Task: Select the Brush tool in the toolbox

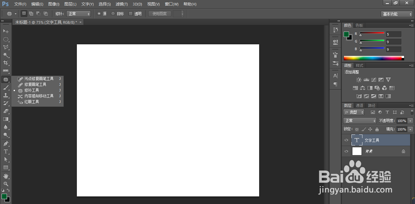Action: point(6,87)
